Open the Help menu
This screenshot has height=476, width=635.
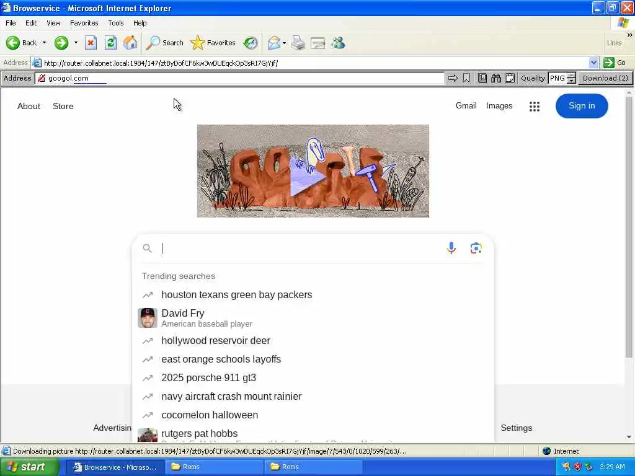[x=140, y=23]
